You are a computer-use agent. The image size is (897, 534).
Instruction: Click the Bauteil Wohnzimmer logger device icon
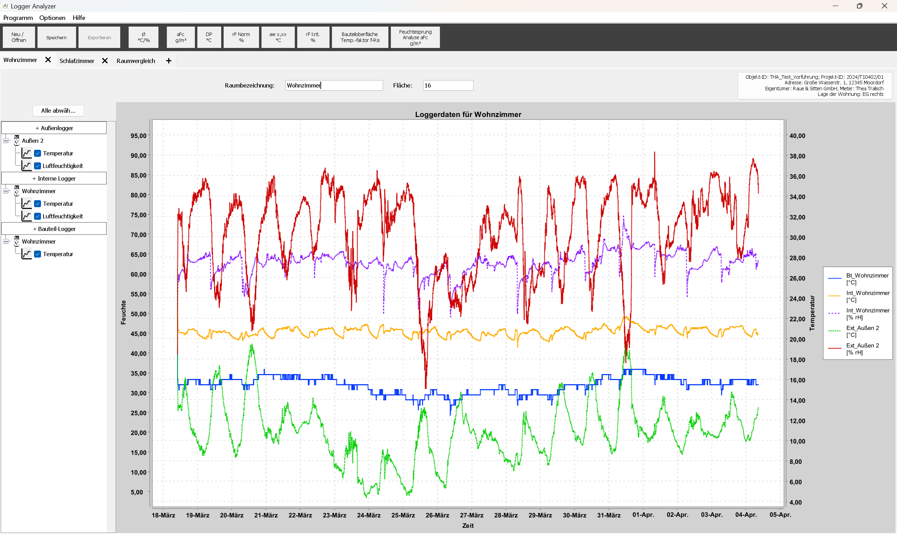click(x=16, y=241)
